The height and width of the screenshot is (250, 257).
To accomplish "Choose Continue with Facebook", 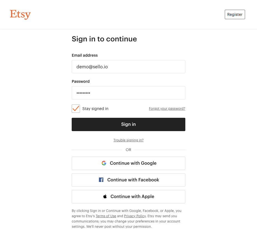I will (128, 180).
